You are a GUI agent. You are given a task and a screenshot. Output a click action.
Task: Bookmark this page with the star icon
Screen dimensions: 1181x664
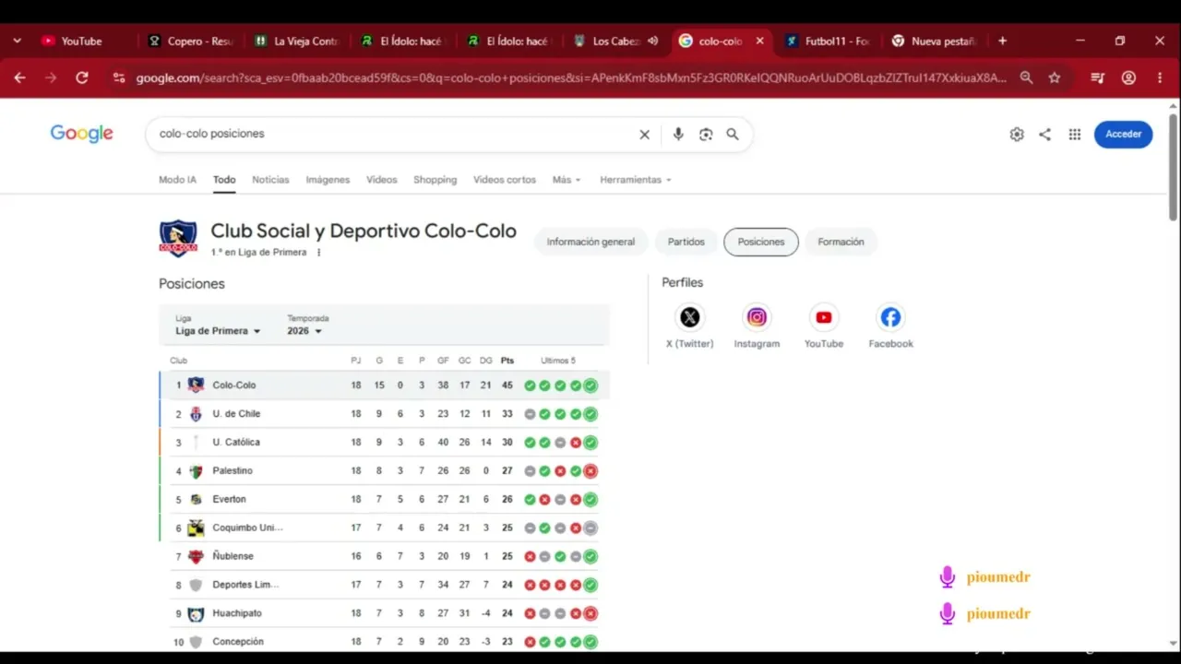point(1055,78)
